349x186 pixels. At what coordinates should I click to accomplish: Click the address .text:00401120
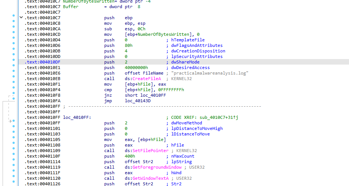42,178
